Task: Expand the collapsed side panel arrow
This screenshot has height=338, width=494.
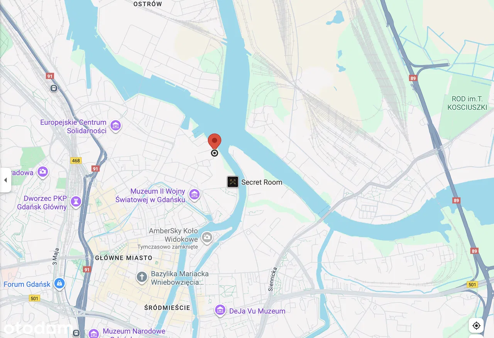Action: coord(5,180)
